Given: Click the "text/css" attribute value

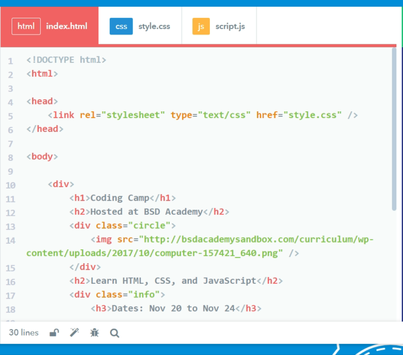Looking at the screenshot, I should pyautogui.click(x=224, y=115).
